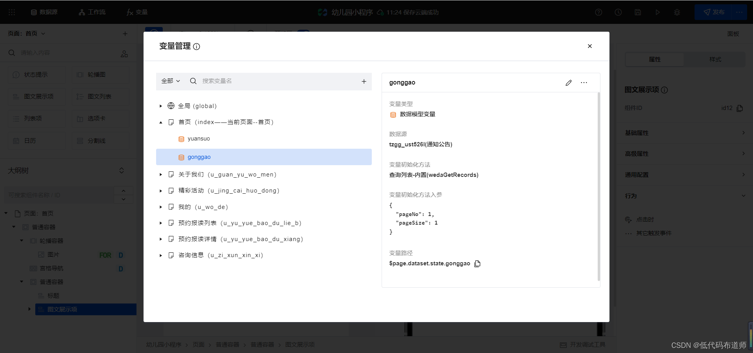Expand 精彩活动 (u_jing_cai_huo_dong) node
The image size is (753, 353).
[x=161, y=191]
